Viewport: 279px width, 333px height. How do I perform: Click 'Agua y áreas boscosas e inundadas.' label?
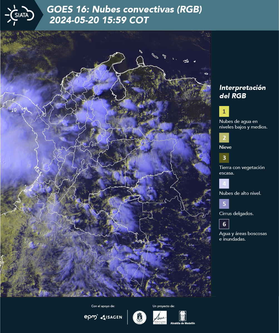click(243, 236)
